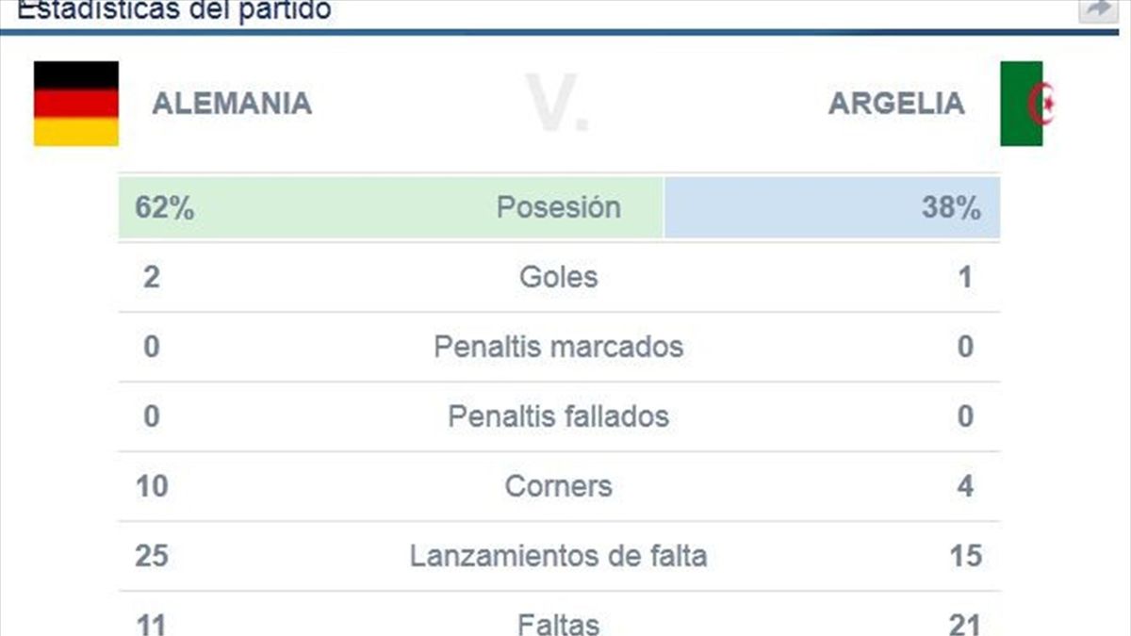
Task: Click the Estadísticas del partido header
Action: [174, 11]
